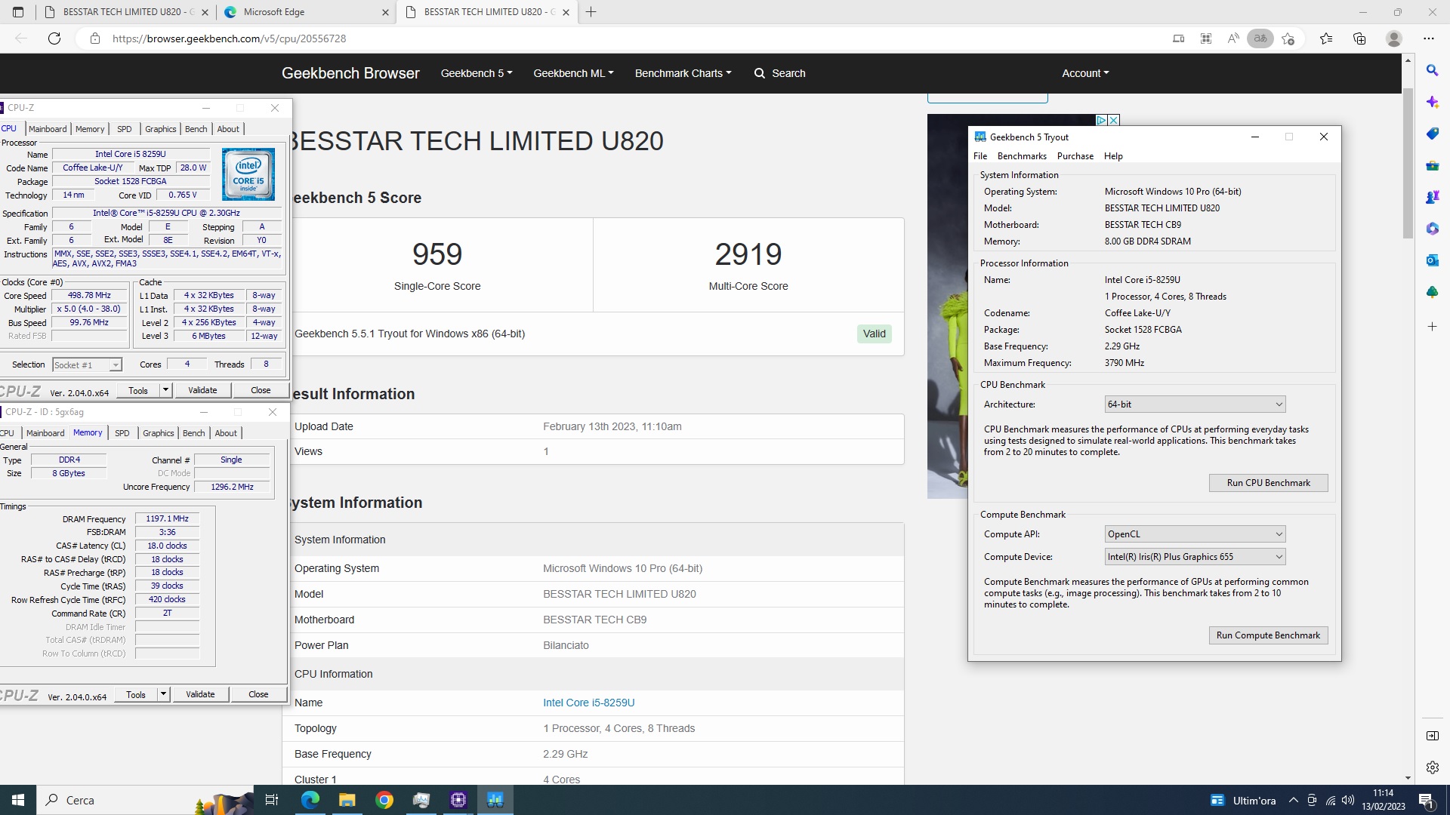
Task: Open the Intel Core i5-8259U link
Action: coord(588,703)
